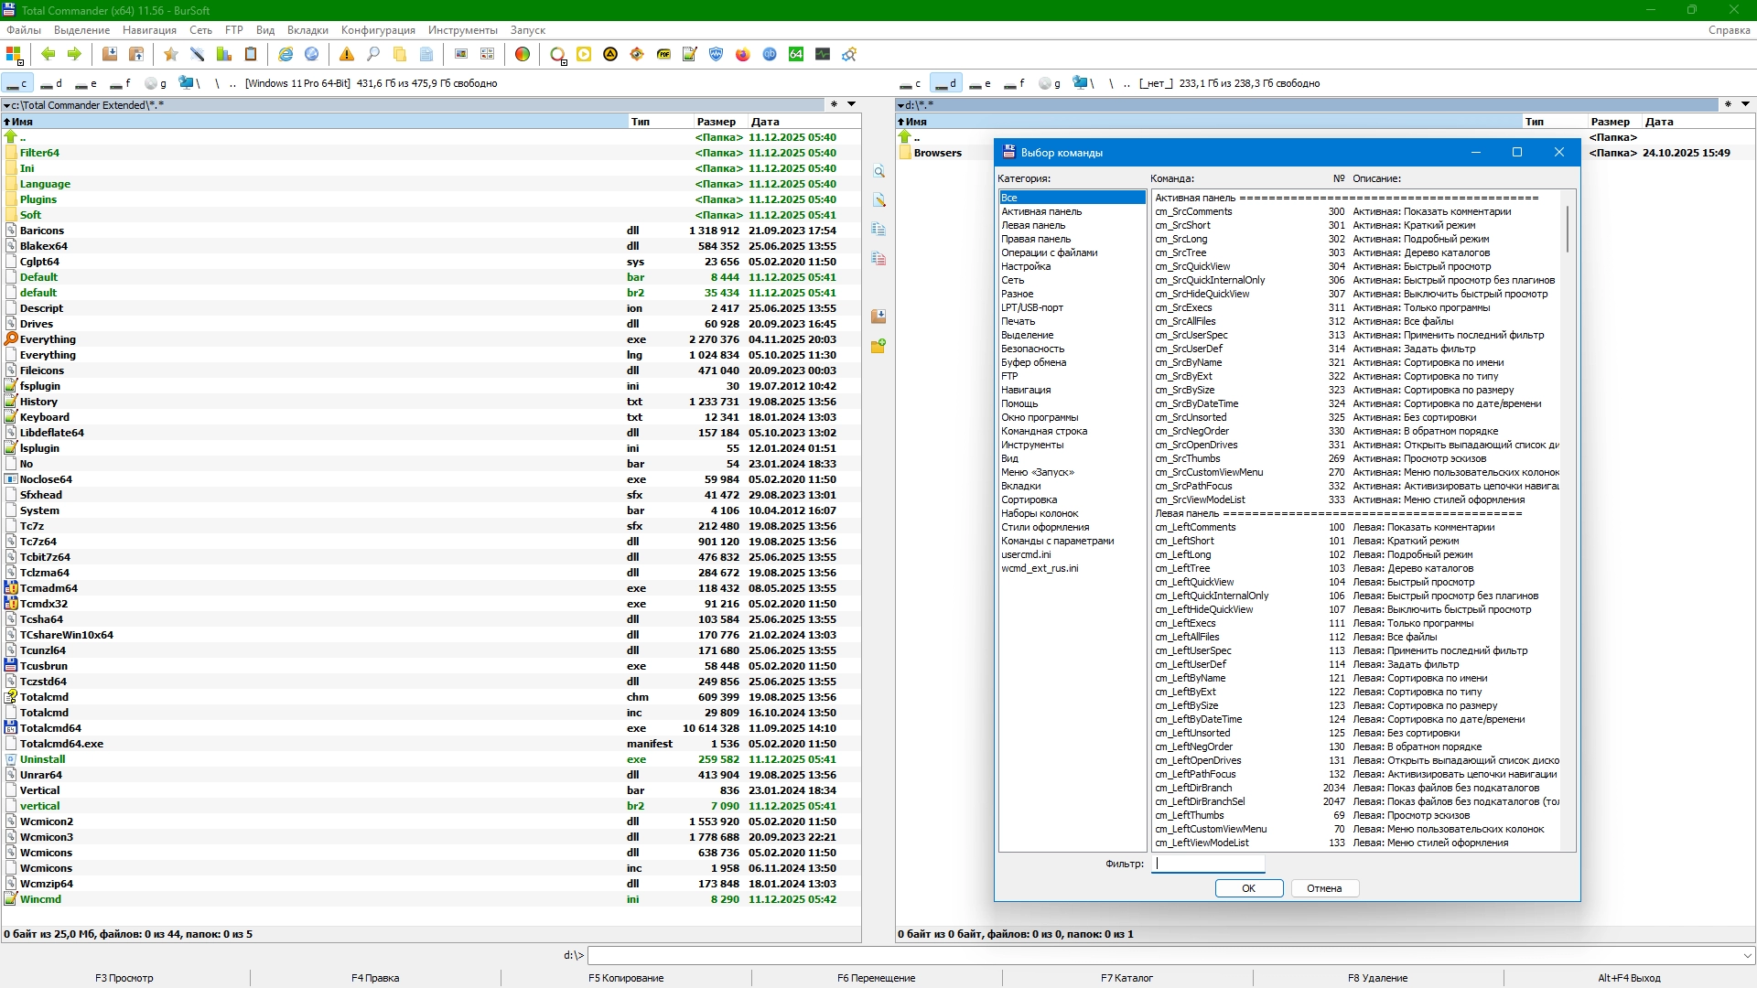Click the green forward arrow toolbar icon
Image resolution: width=1757 pixels, height=988 pixels.
click(74, 55)
